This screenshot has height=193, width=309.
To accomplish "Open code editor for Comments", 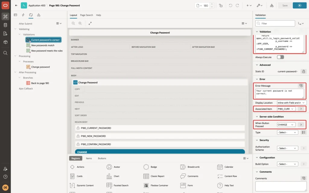I will point(304,178).
